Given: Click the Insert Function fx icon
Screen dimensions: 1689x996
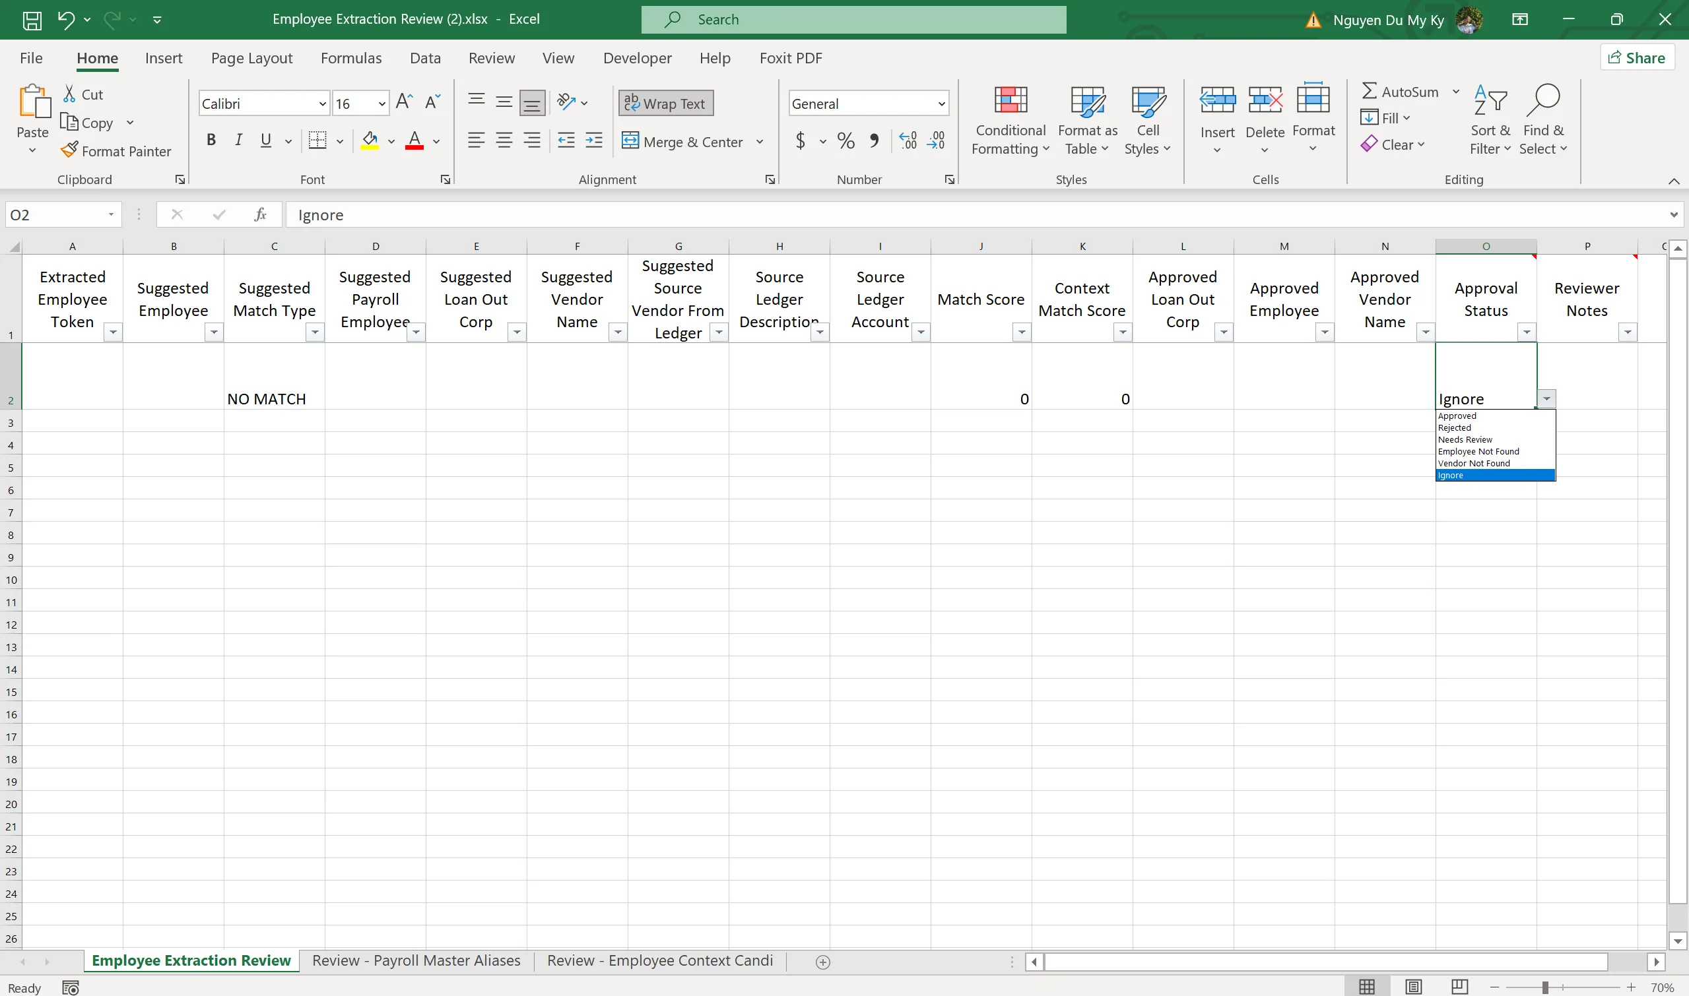Looking at the screenshot, I should point(260,215).
